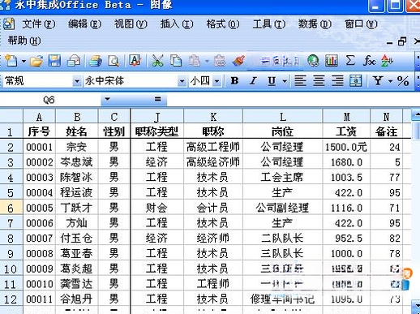The width and height of the screenshot is (420, 314).
Task: Click the Select All corner box
Action: point(11,116)
